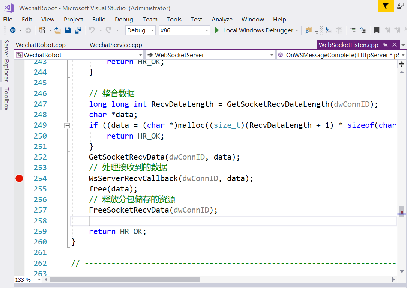
Task: Click the Previous Bookmark icon
Action: 387,30
